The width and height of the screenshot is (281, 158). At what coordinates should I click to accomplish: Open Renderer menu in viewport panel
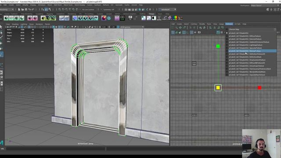[x=39, y=24]
